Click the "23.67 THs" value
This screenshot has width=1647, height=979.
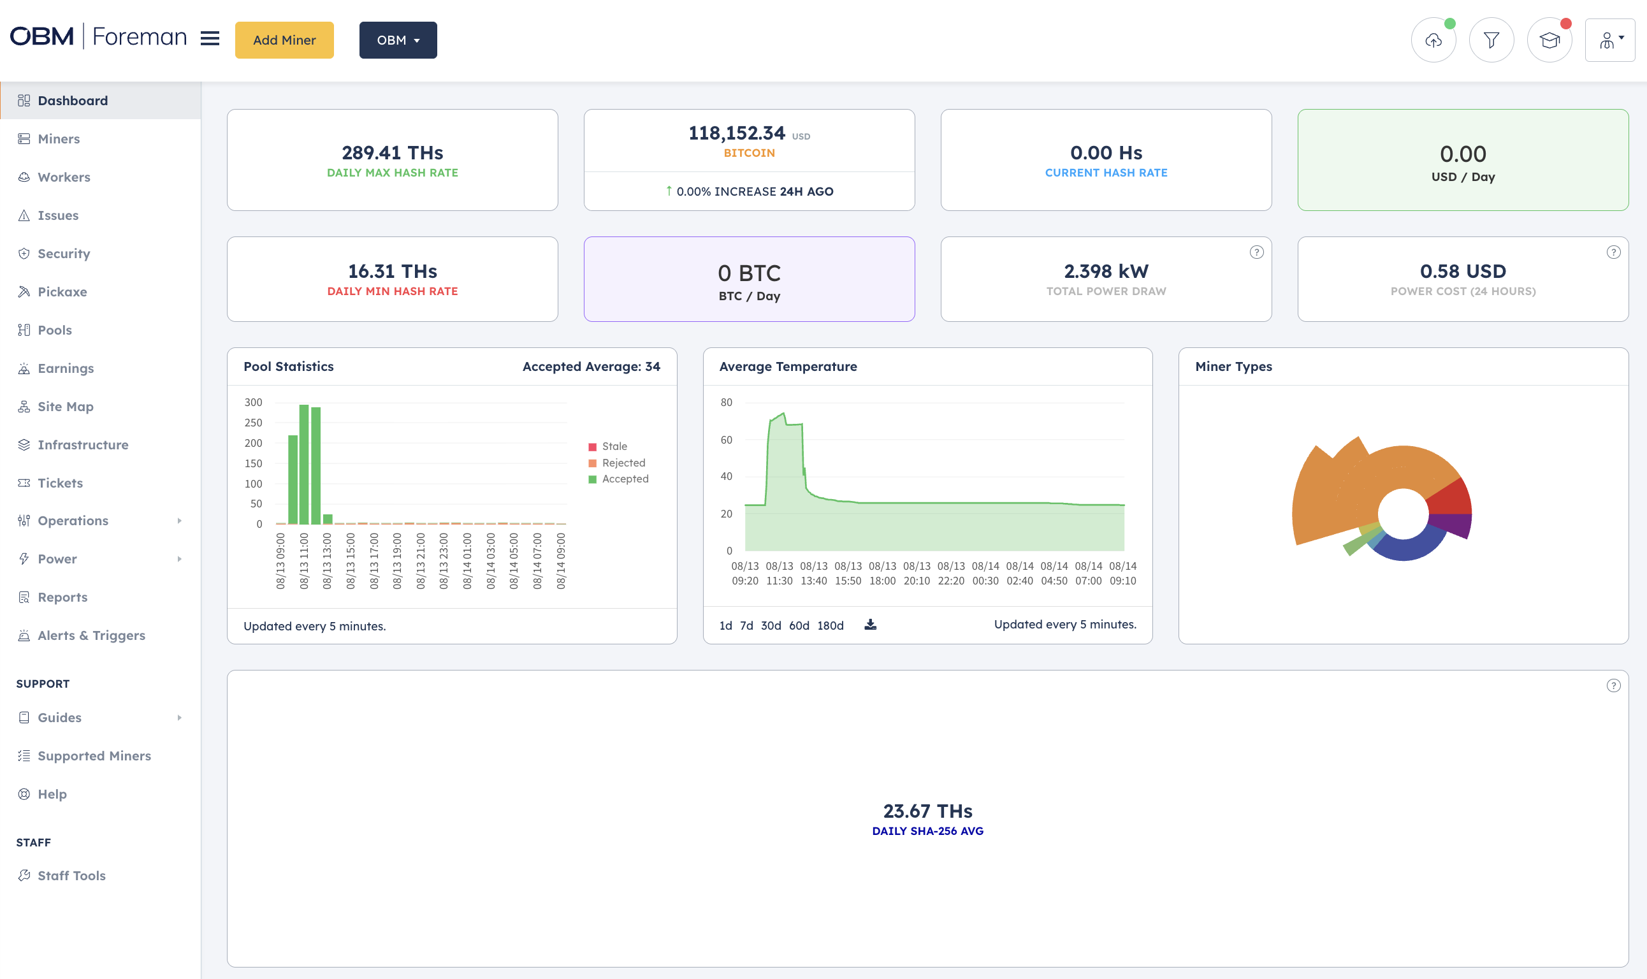click(x=927, y=811)
